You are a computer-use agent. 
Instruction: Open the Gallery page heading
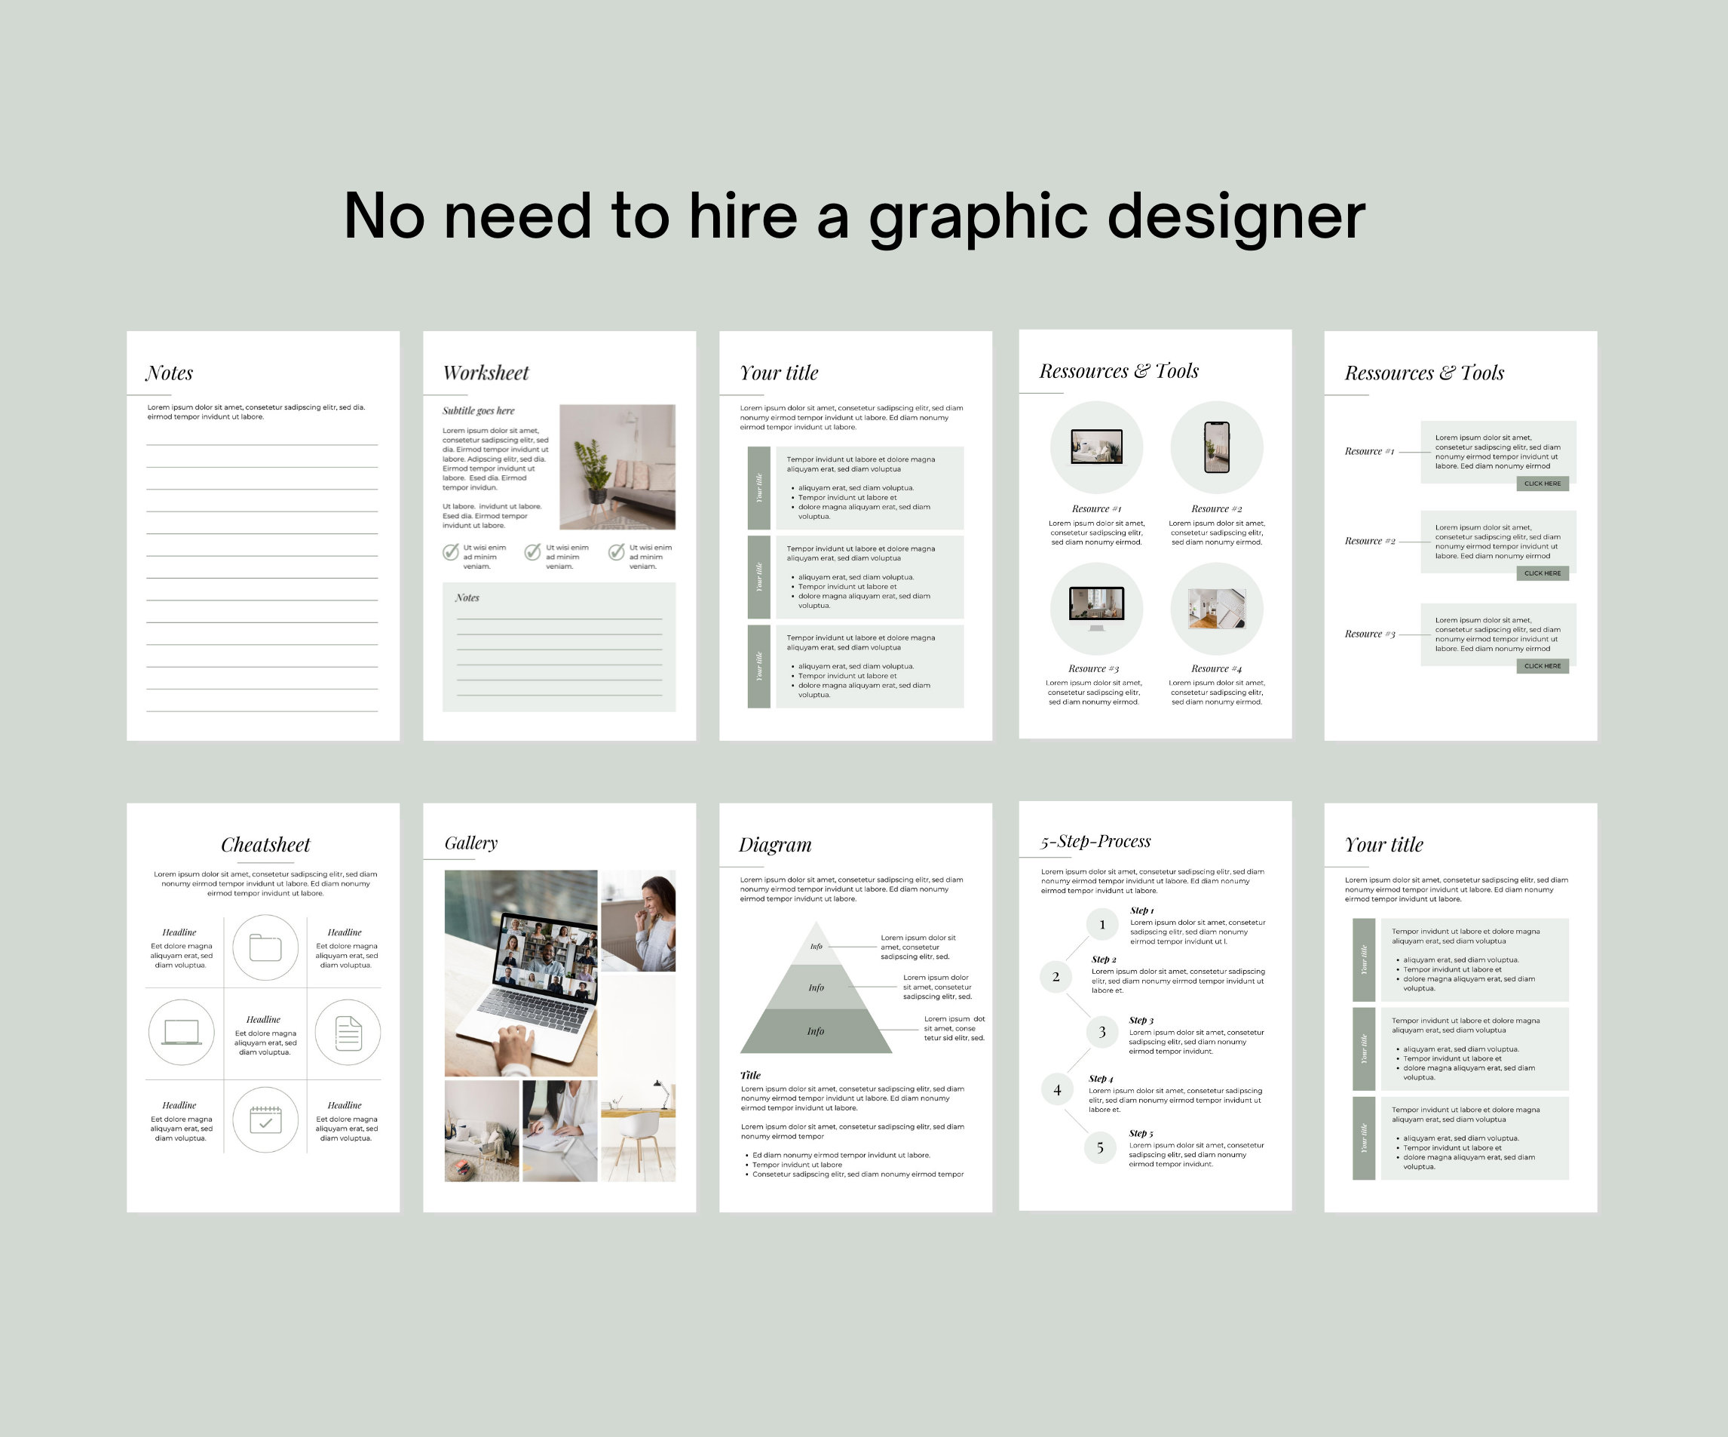tap(470, 843)
